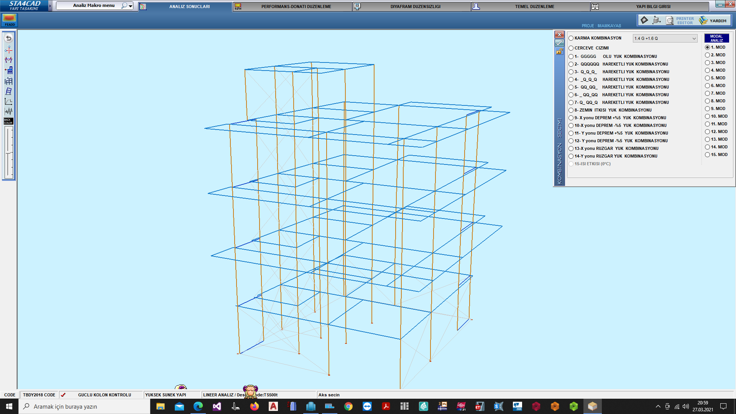This screenshot has height=414, width=736.
Task: Click the padlock icon in combination panel
Action: coord(560,51)
